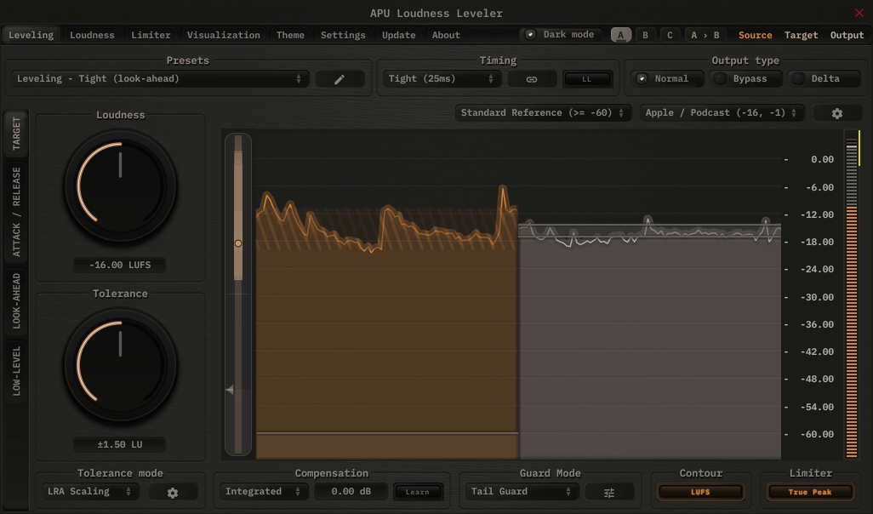The image size is (873, 514).
Task: Select the LOW-LEVEL side tab
Action: click(x=16, y=371)
